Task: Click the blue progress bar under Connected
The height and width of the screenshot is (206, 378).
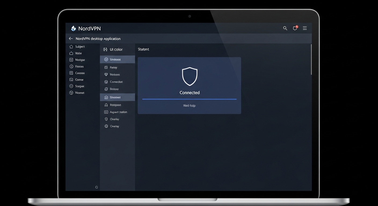Action: [189, 99]
